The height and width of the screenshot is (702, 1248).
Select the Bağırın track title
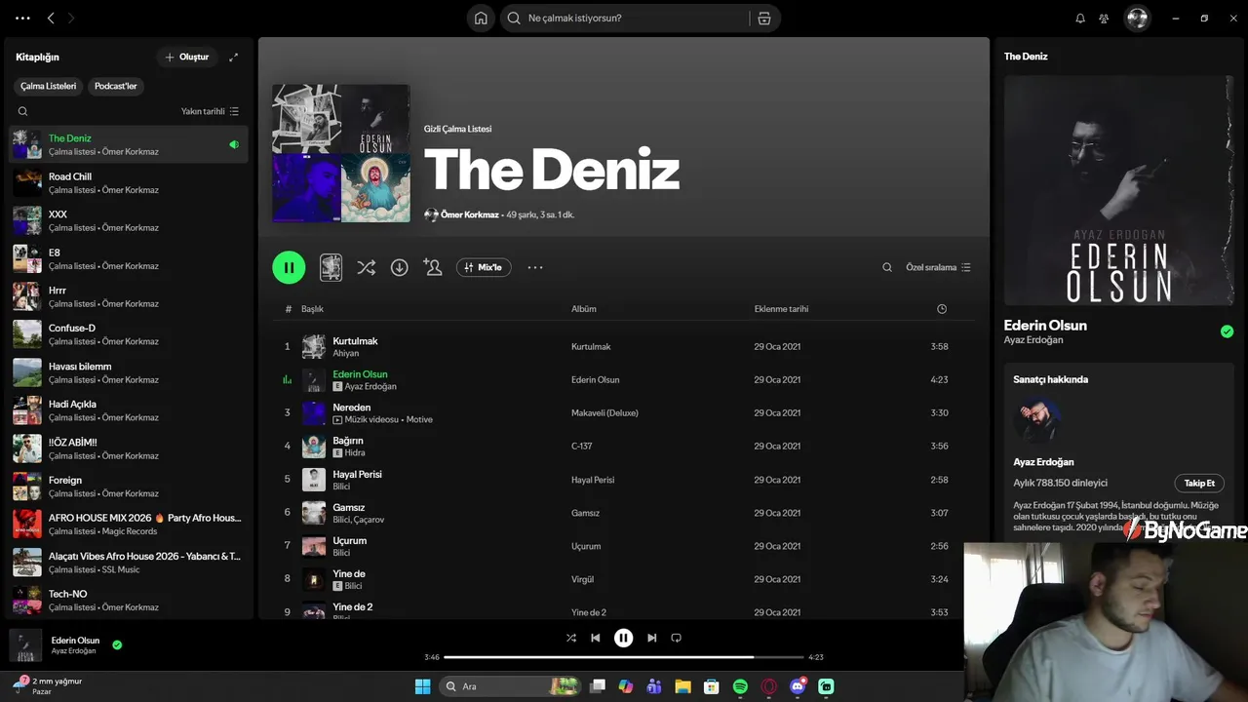point(348,441)
